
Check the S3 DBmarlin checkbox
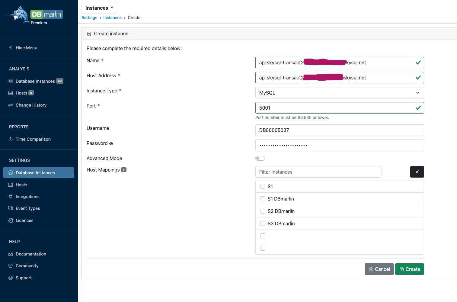pyautogui.click(x=263, y=223)
